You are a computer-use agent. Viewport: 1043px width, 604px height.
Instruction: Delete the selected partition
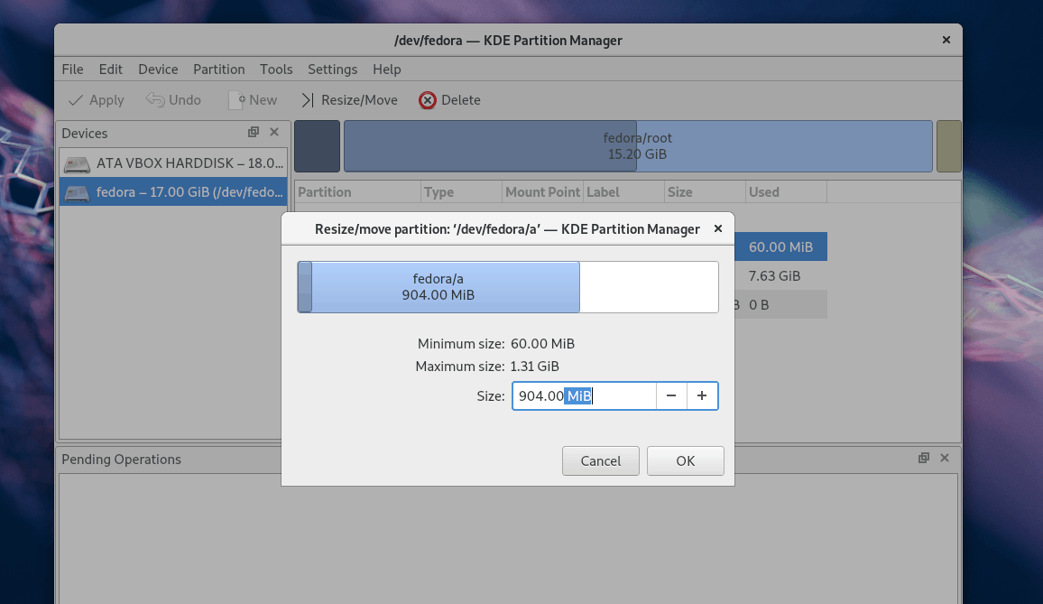[x=449, y=100]
